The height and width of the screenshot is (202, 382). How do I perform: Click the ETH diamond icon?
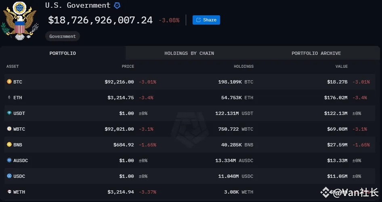pos(9,97)
